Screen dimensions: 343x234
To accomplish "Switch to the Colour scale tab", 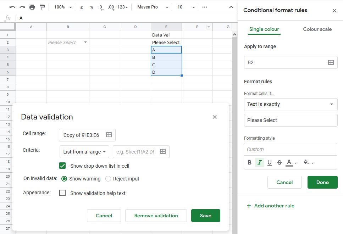I will pyautogui.click(x=317, y=29).
